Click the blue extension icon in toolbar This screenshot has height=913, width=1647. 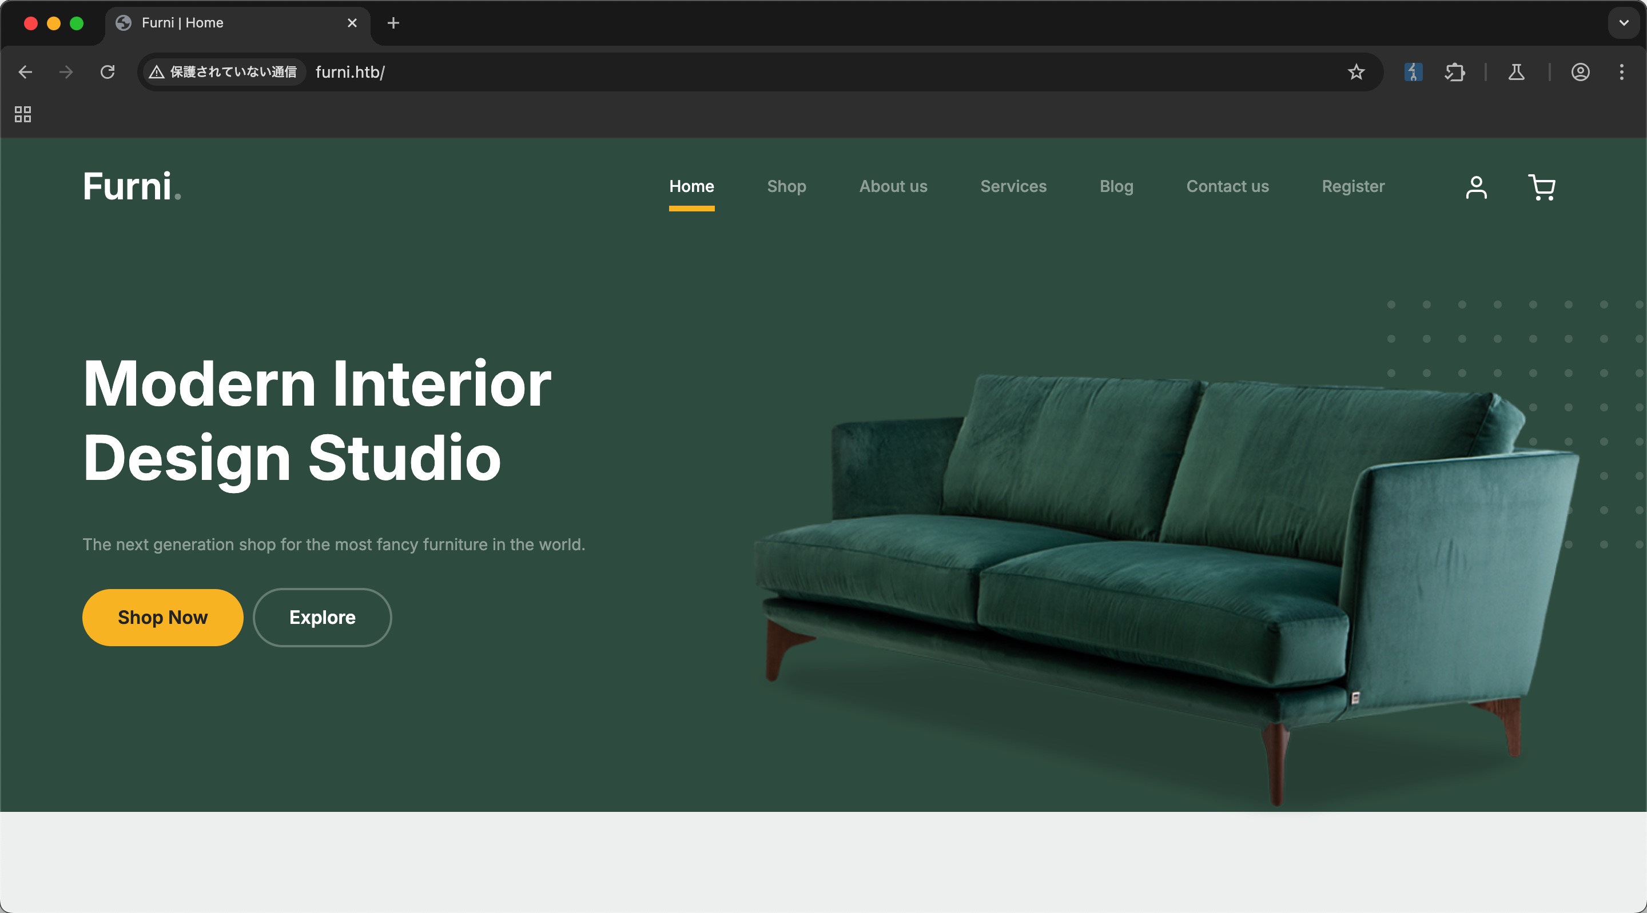click(x=1413, y=72)
